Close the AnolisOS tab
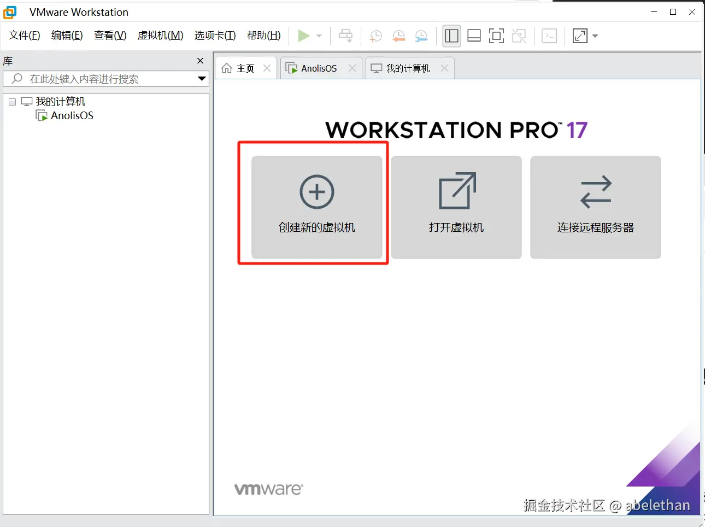The width and height of the screenshot is (705, 527). click(352, 68)
